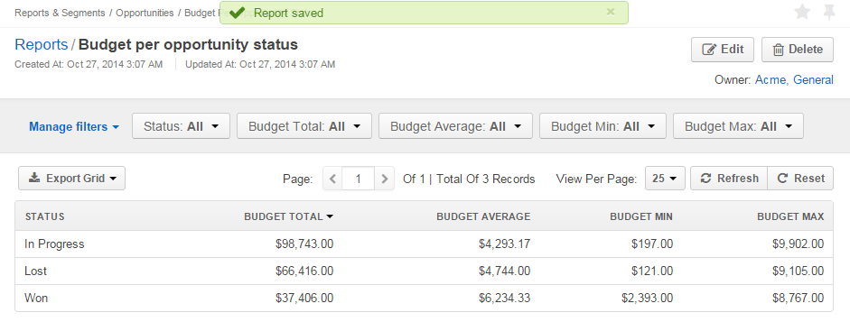The height and width of the screenshot is (331, 850).
Task: Click Created At Oct 27, 2014 text
Action: coord(89,64)
